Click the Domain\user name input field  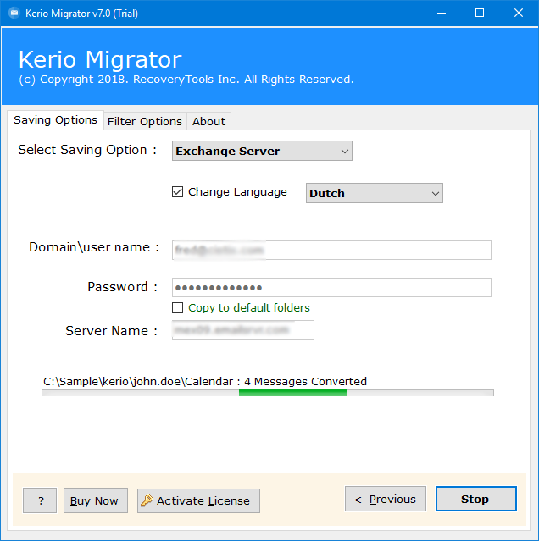pyautogui.click(x=331, y=250)
